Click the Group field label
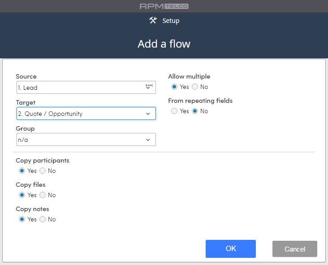This screenshot has width=328, height=265. [25, 128]
